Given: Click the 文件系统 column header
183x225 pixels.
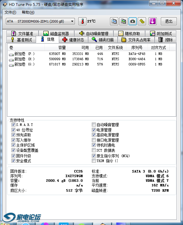Looking at the screenshot, I should [x=116, y=48].
